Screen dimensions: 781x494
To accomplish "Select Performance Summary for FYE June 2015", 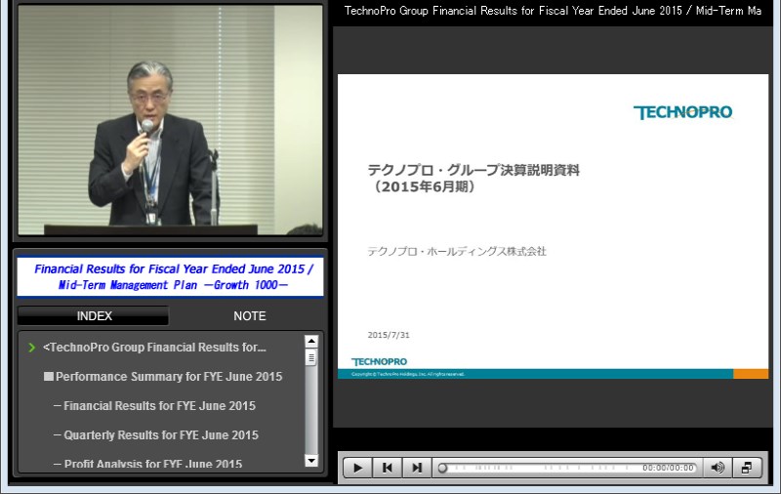I will click(169, 377).
